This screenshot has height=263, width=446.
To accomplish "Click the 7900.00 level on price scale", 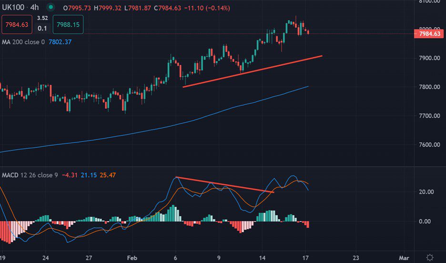I will pos(429,58).
